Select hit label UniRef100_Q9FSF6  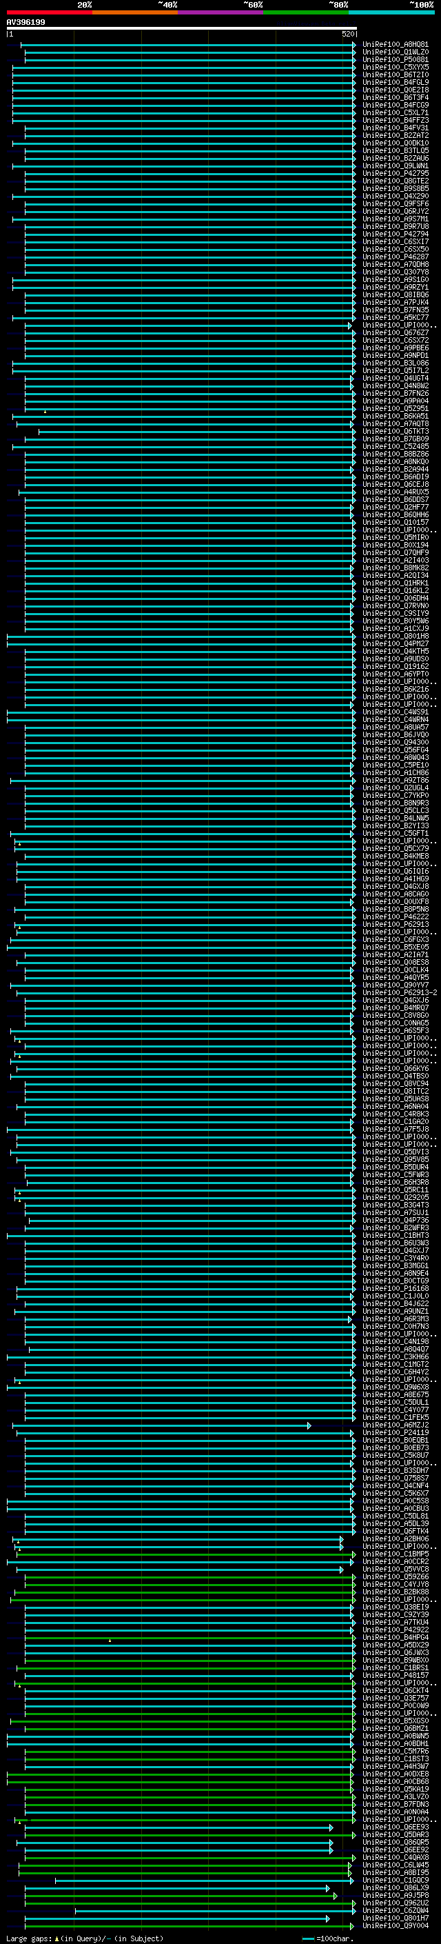[395, 203]
